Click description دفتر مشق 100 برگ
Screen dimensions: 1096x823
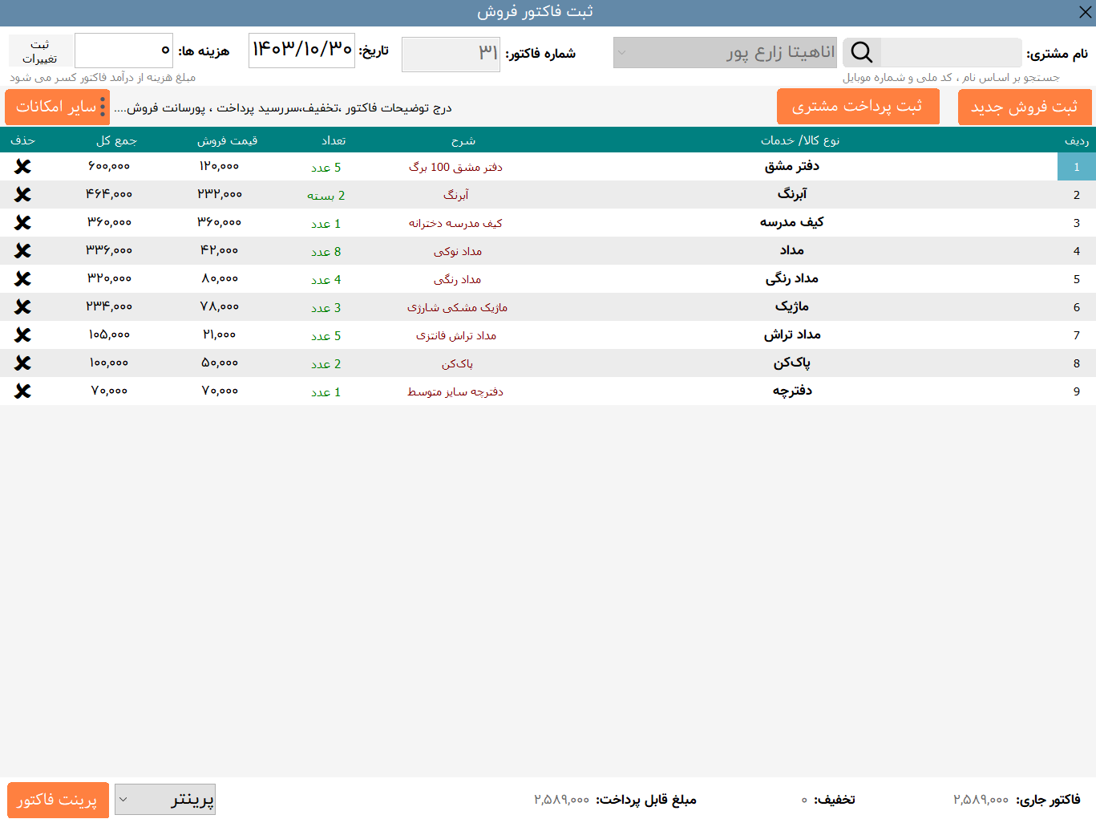(455, 167)
